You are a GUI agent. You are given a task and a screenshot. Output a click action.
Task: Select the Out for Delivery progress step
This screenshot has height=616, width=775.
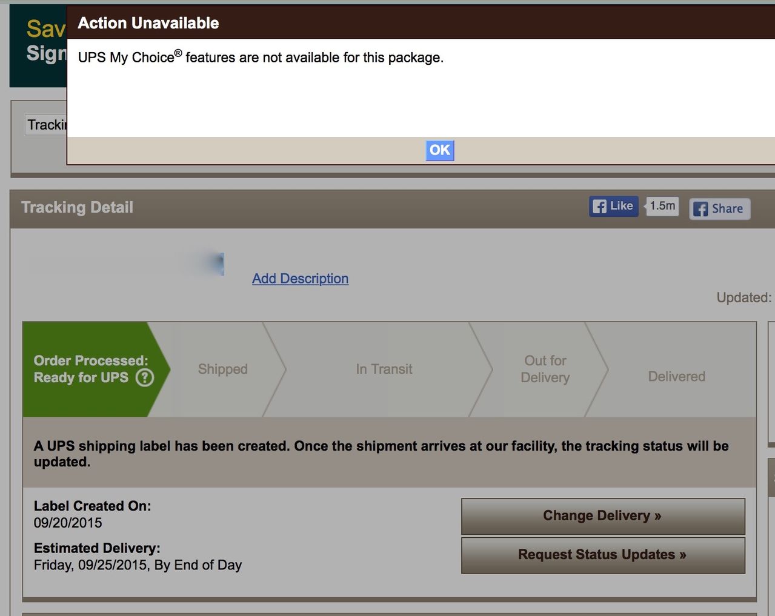[x=545, y=369]
